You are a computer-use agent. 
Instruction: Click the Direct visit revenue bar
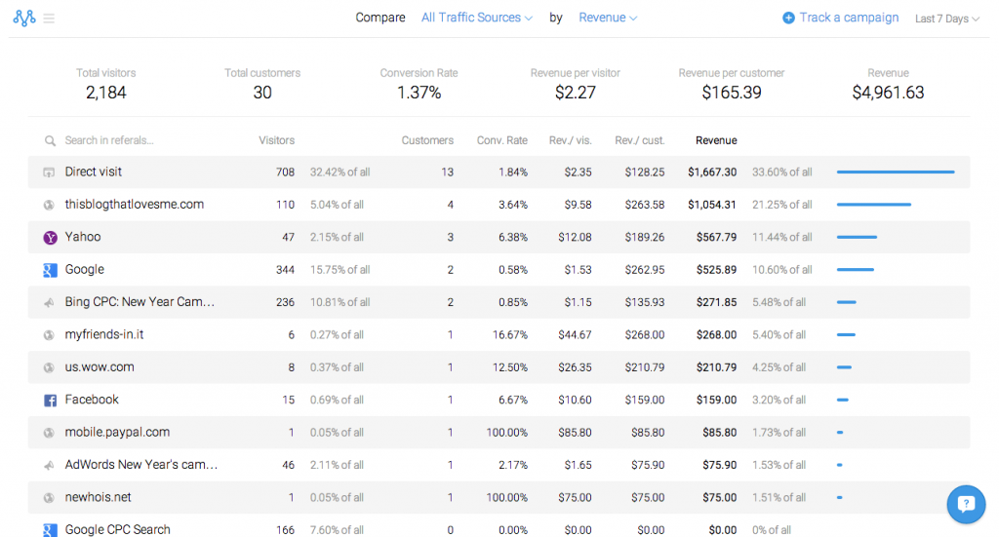tap(896, 172)
